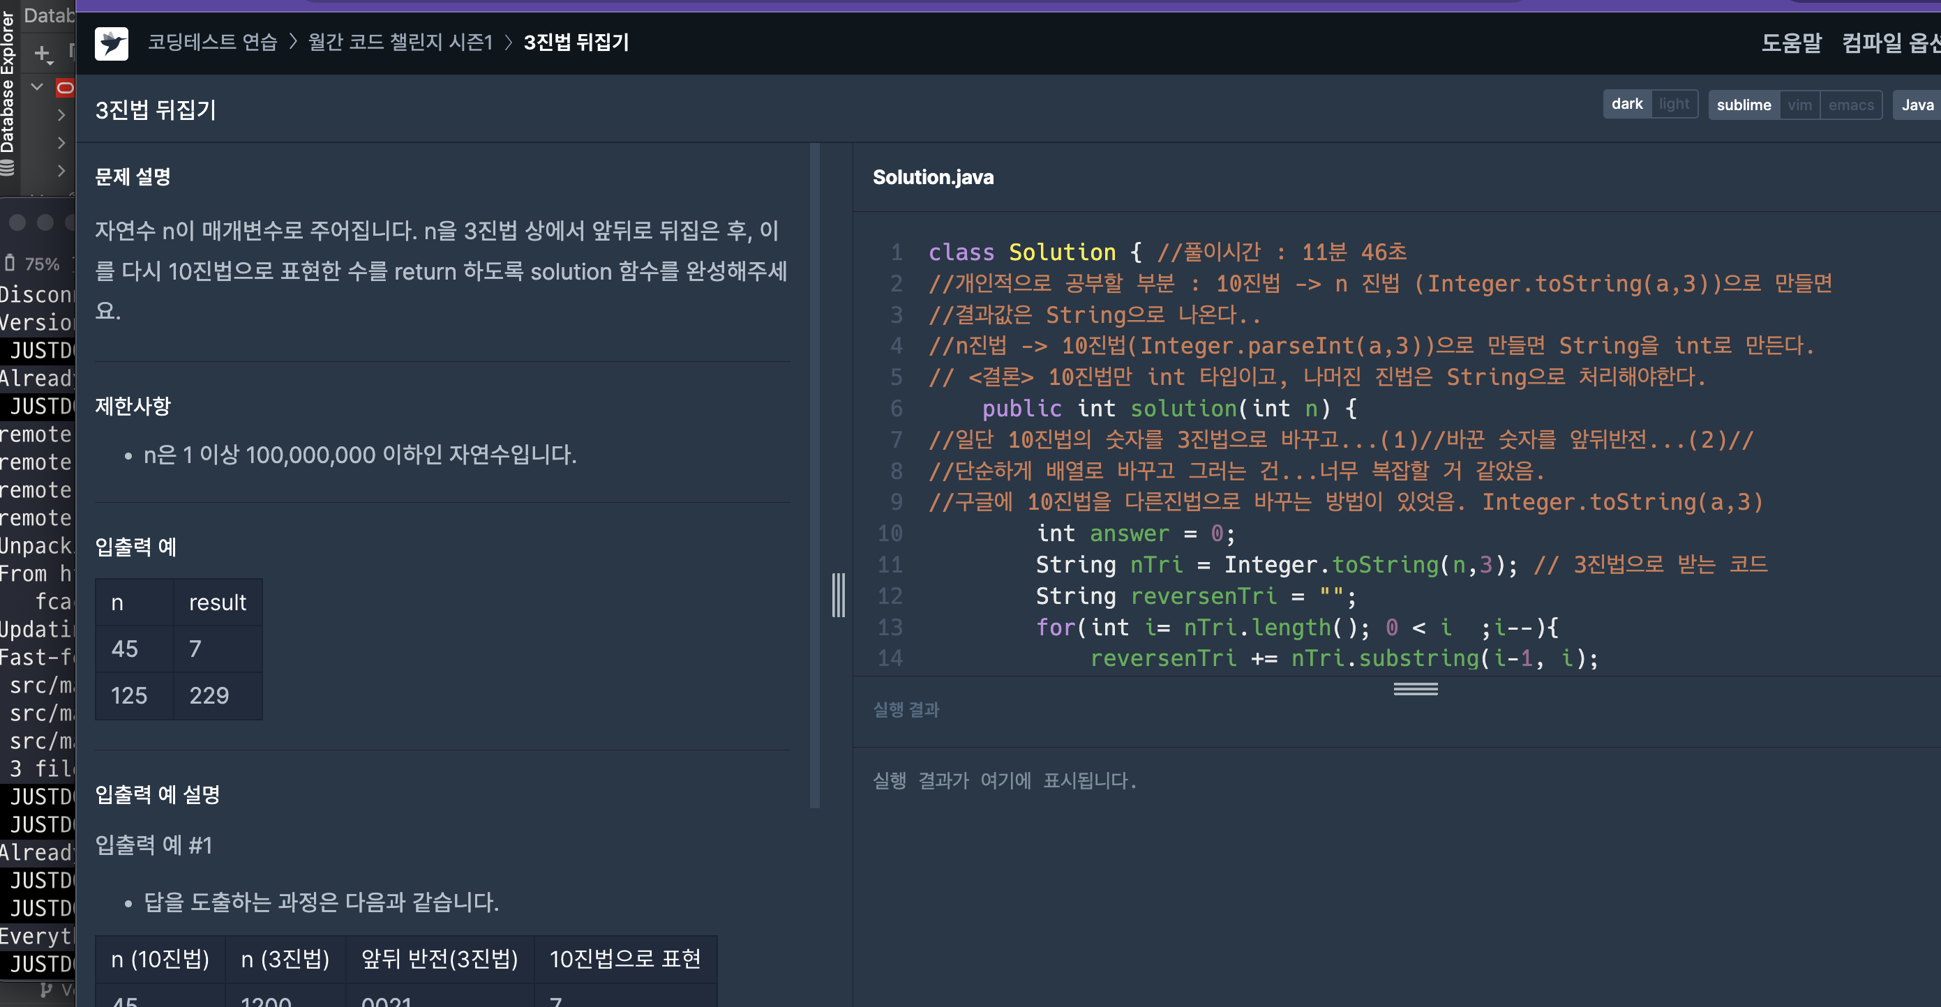The width and height of the screenshot is (1941, 1007).
Task: Click the database stack icon in sidebar
Action: point(8,169)
